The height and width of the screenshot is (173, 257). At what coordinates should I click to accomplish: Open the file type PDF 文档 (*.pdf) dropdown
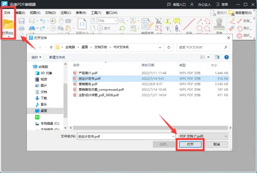203,136
